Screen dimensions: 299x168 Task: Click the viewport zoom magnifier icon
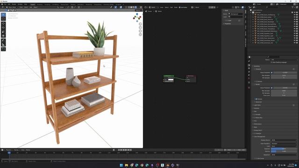tap(140, 24)
